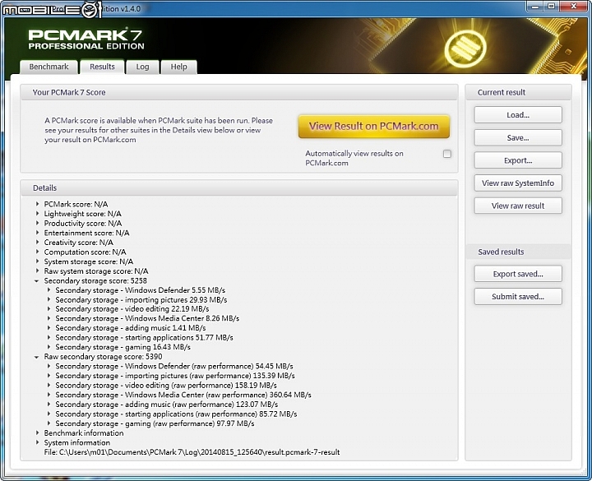Screen dimensions: 592x481
Task: Expand the System storage score row
Action: 37,261
